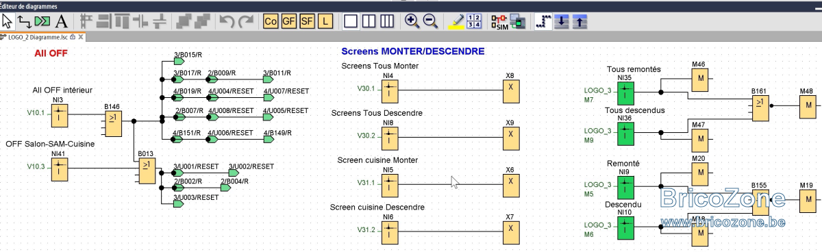Open the SF special functions list

tap(306, 21)
